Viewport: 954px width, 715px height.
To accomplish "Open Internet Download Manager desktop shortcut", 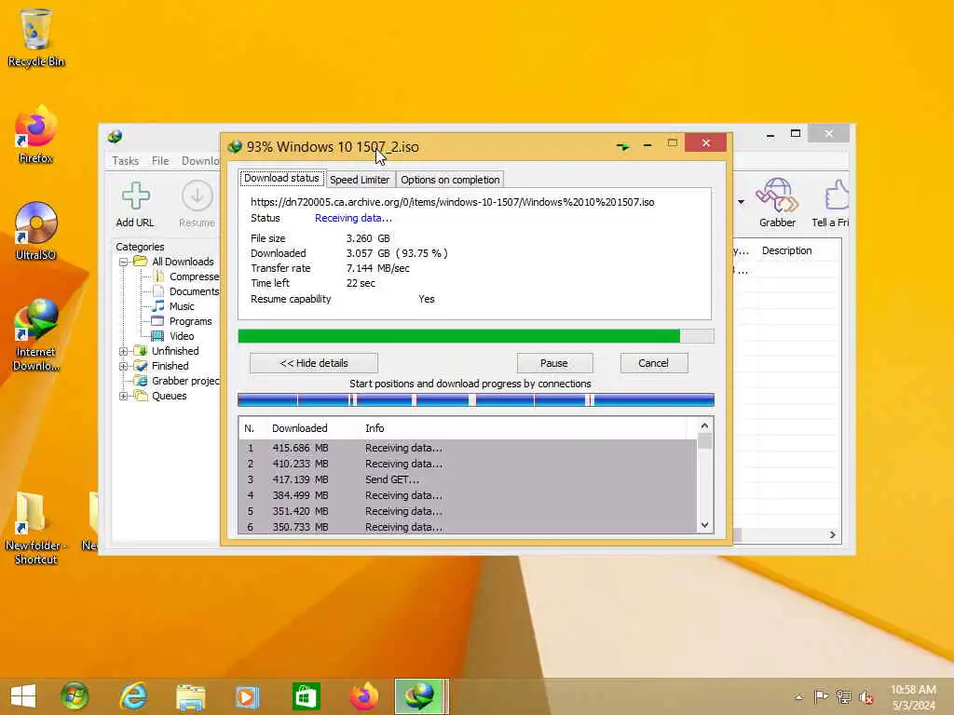I will coord(35,334).
